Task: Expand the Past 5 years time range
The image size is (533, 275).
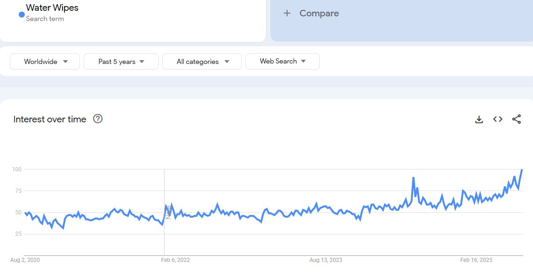Action: [x=121, y=62]
